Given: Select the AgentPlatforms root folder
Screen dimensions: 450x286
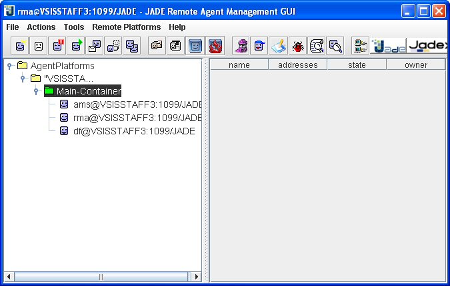Looking at the screenshot, I should [56, 66].
